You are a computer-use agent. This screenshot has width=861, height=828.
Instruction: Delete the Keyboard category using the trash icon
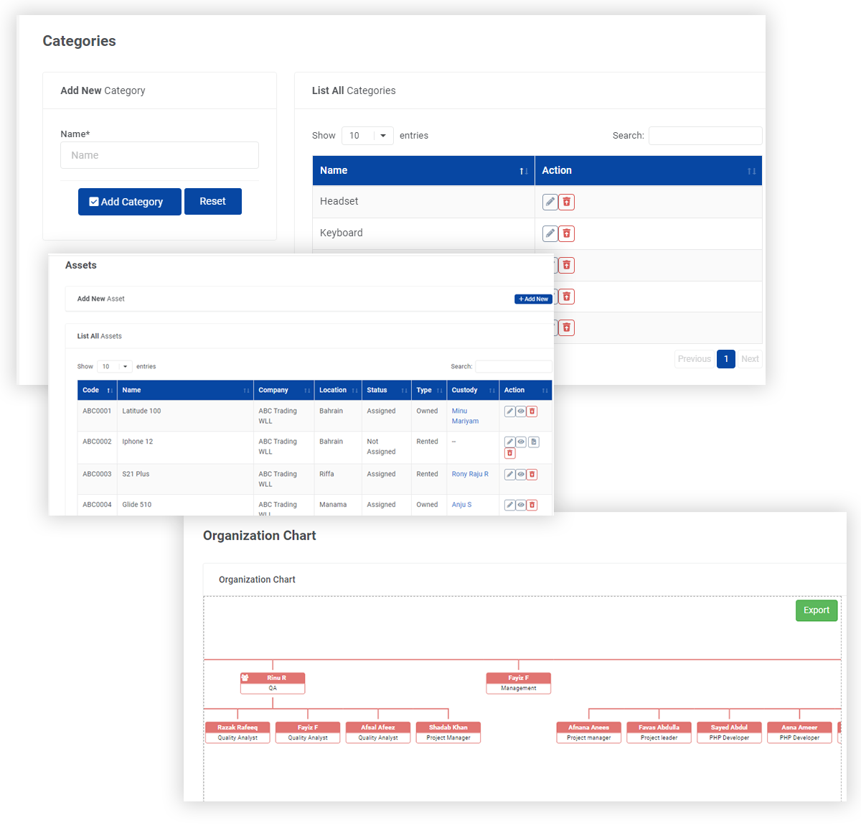coord(566,233)
